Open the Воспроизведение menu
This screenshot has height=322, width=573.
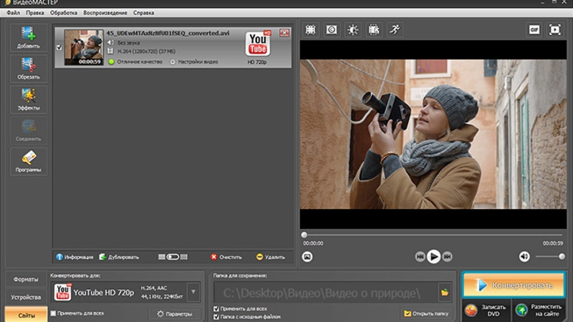[x=105, y=13]
